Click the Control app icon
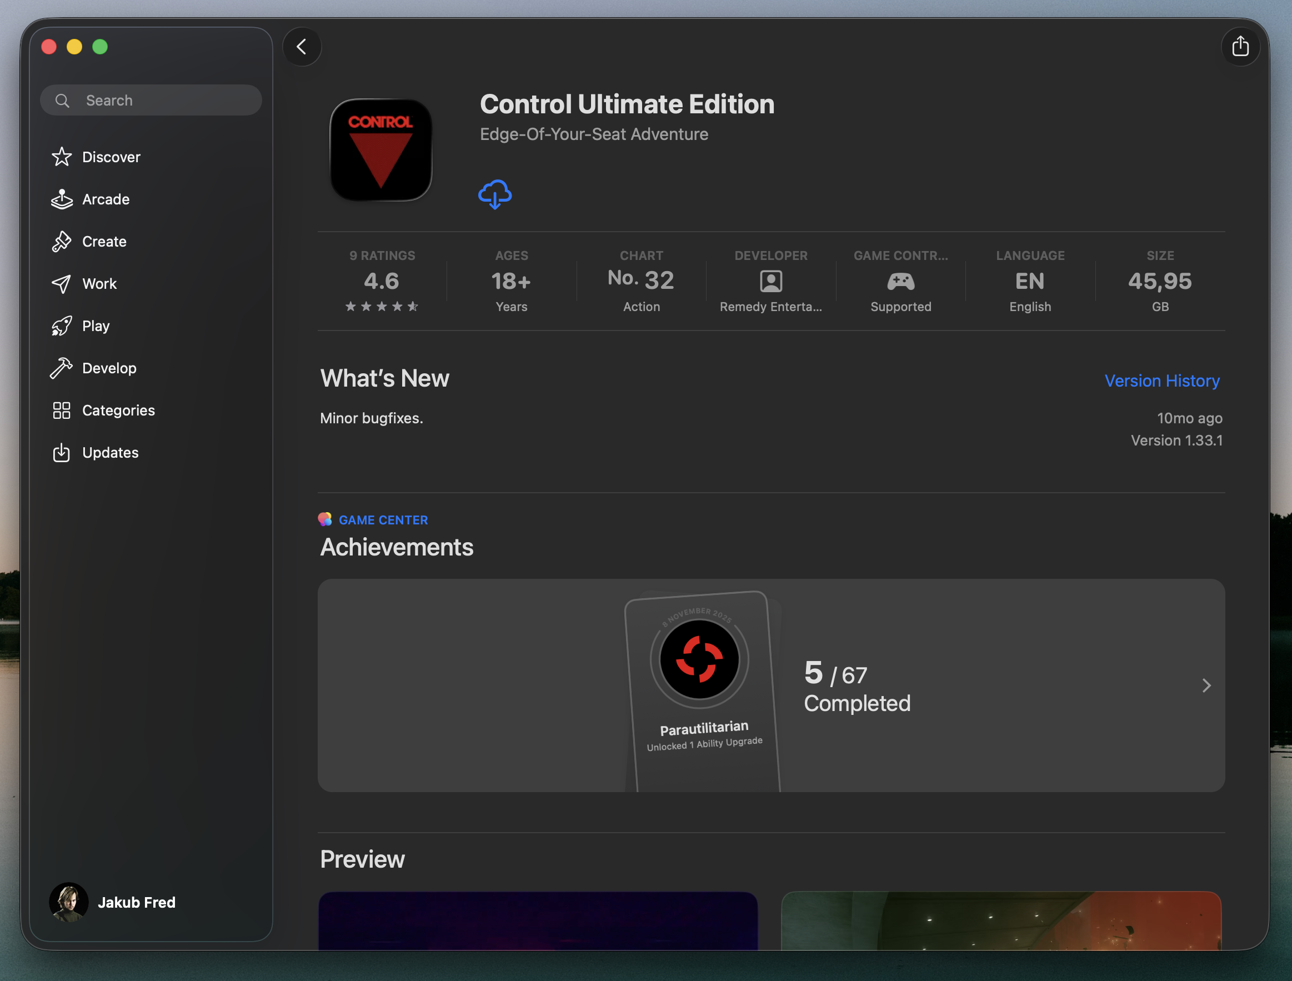 pyautogui.click(x=381, y=150)
